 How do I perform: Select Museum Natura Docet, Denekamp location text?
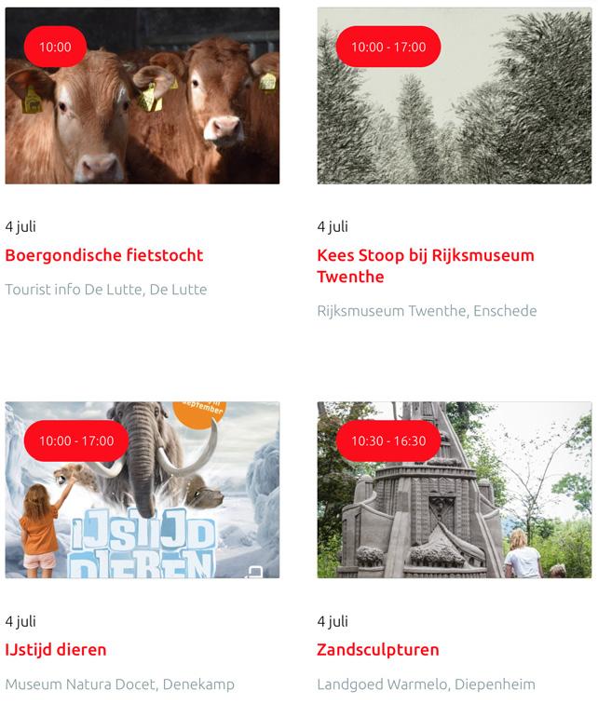click(x=119, y=684)
